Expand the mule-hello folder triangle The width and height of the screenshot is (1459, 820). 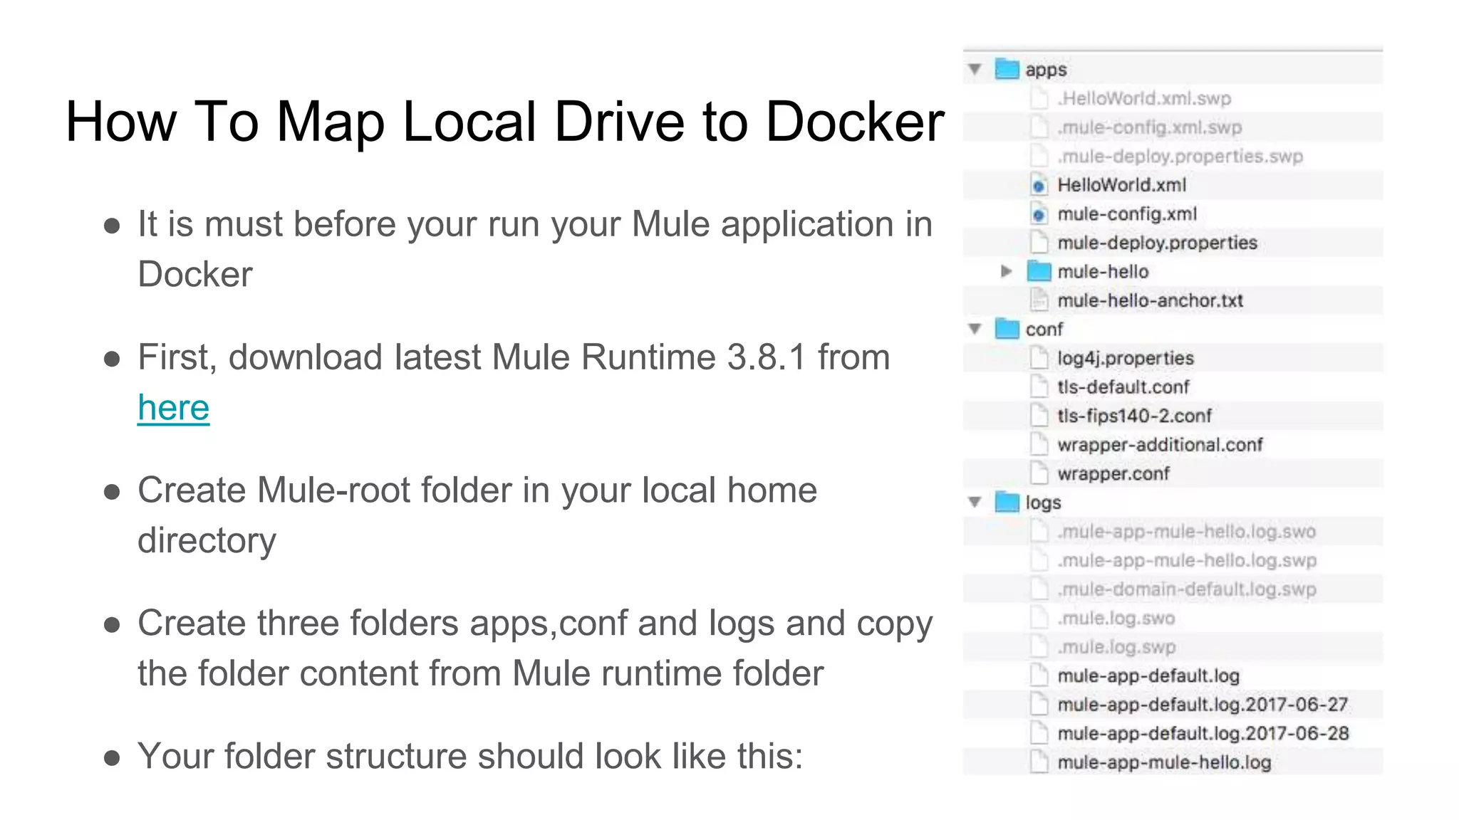1007,271
